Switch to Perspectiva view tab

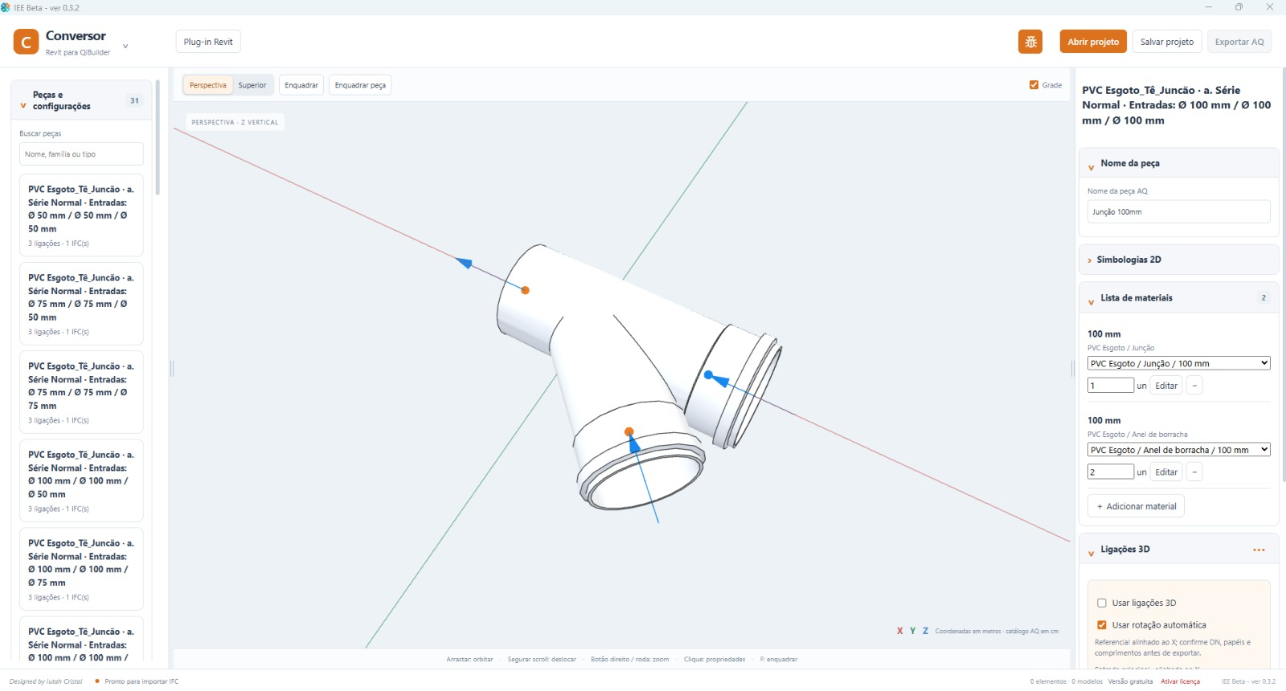point(208,85)
